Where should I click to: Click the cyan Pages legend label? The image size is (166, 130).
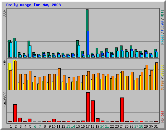pyautogui.click(x=162, y=40)
